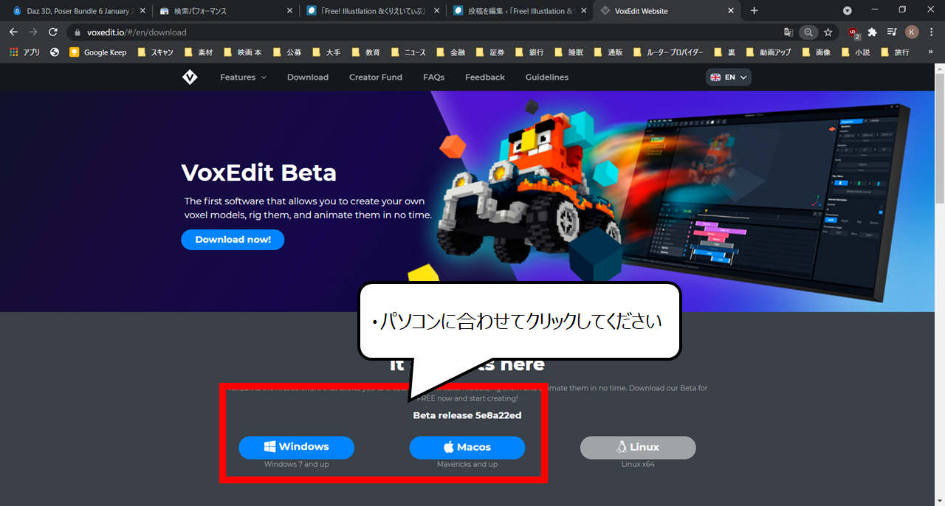Open the Google Keep bookmark
945x506 pixels.
coord(98,52)
